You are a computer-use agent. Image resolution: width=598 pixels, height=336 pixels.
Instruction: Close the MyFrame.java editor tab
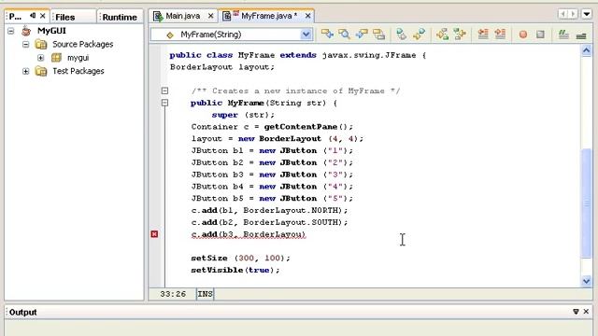click(307, 16)
